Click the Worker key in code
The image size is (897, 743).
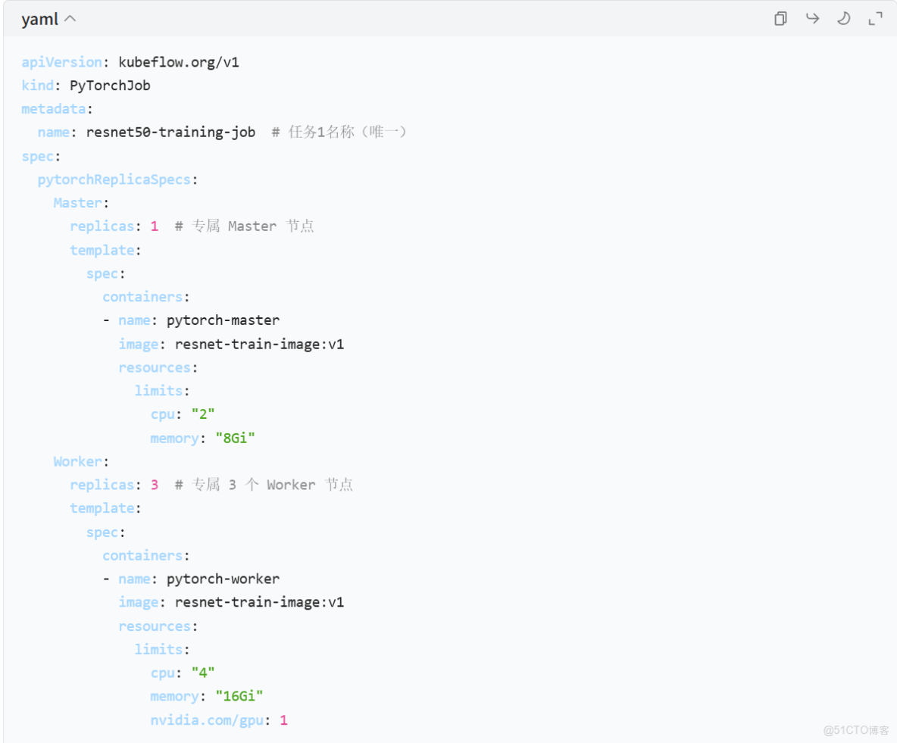(77, 461)
